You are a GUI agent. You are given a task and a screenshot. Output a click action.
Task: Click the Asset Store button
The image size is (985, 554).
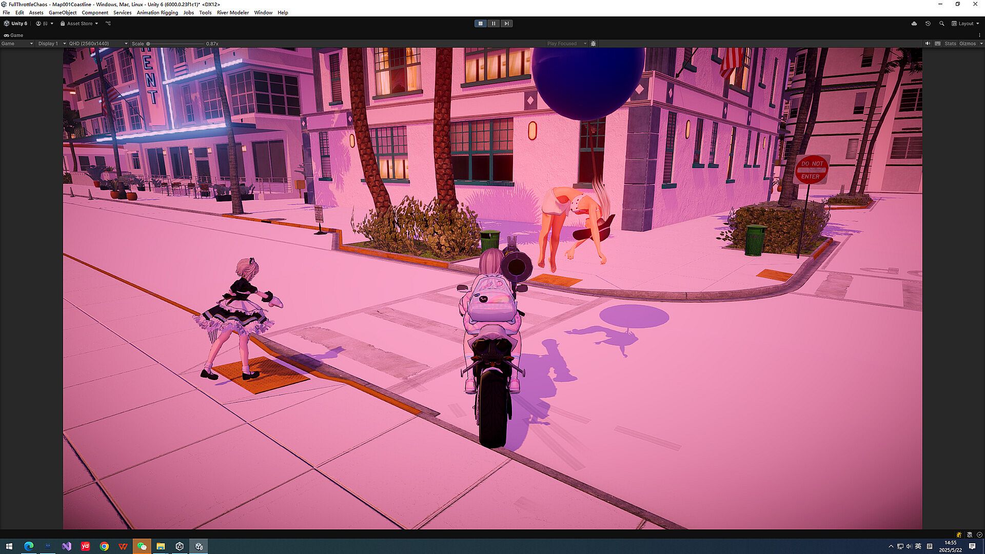tap(79, 24)
